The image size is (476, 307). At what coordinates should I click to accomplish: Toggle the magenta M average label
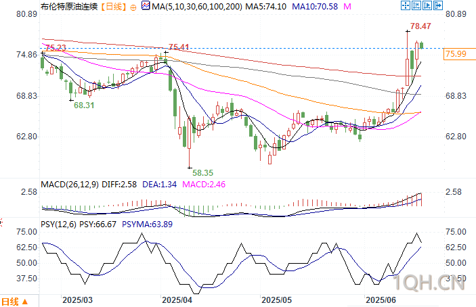[x=347, y=6]
